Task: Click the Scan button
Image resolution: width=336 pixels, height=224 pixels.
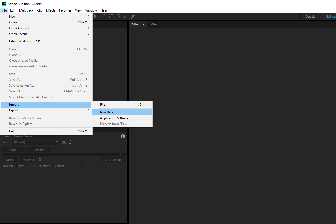Action: tap(13, 150)
